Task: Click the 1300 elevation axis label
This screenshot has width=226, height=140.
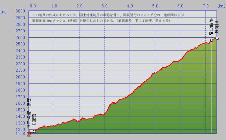Action: pos(20,123)
